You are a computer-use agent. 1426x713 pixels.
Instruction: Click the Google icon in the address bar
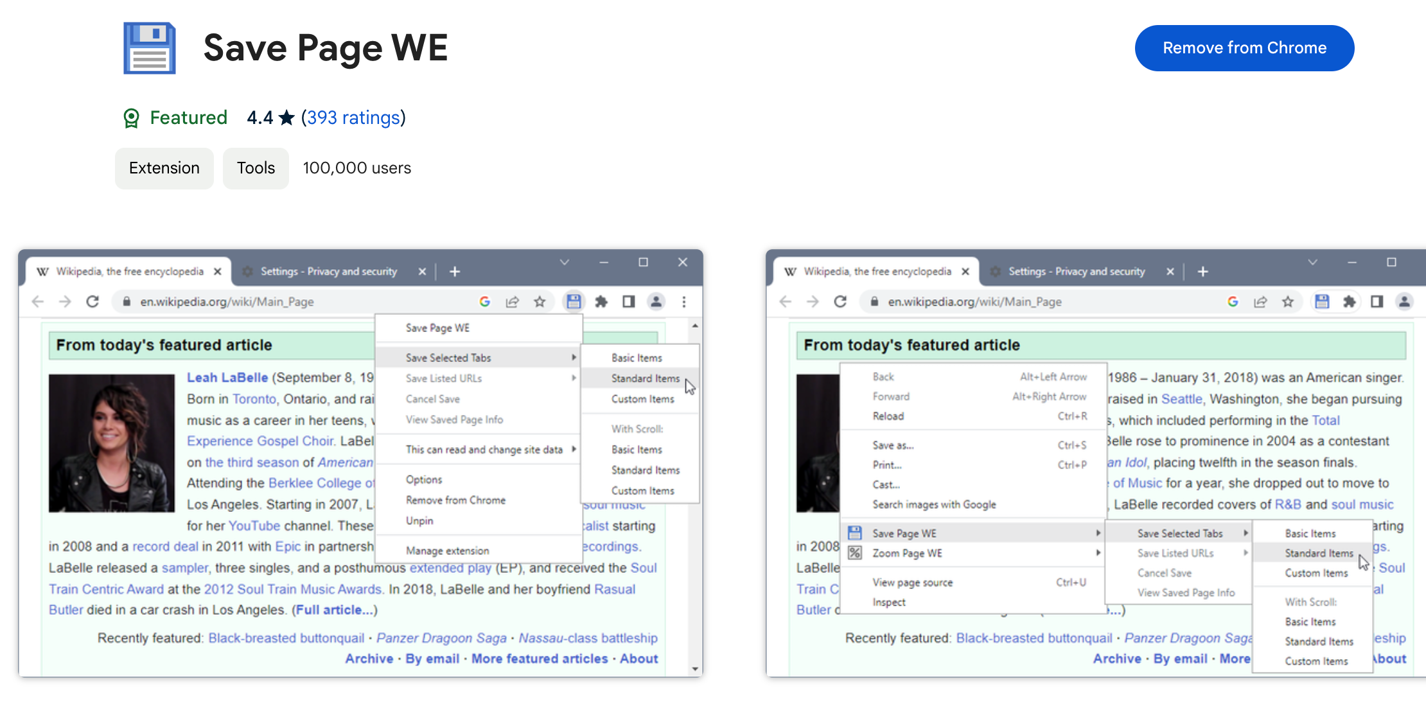click(x=484, y=301)
